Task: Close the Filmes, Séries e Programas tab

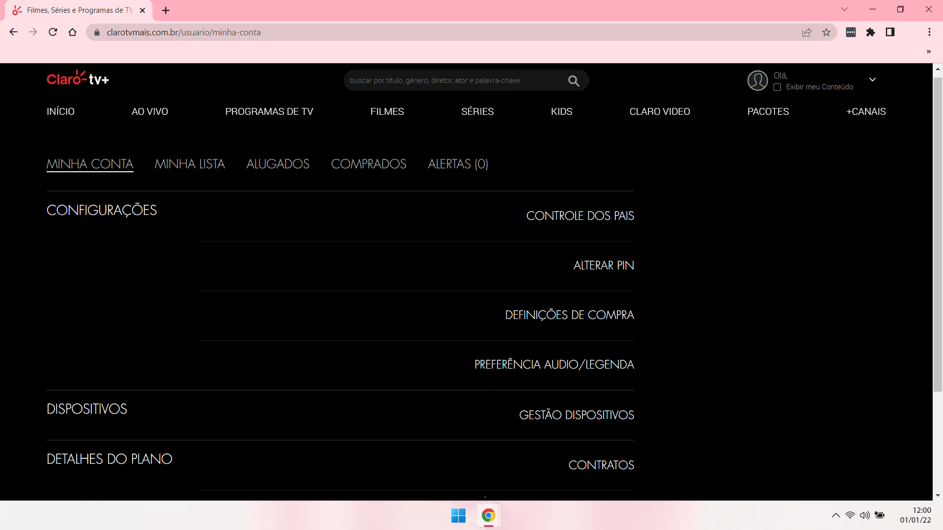Action: [x=142, y=10]
